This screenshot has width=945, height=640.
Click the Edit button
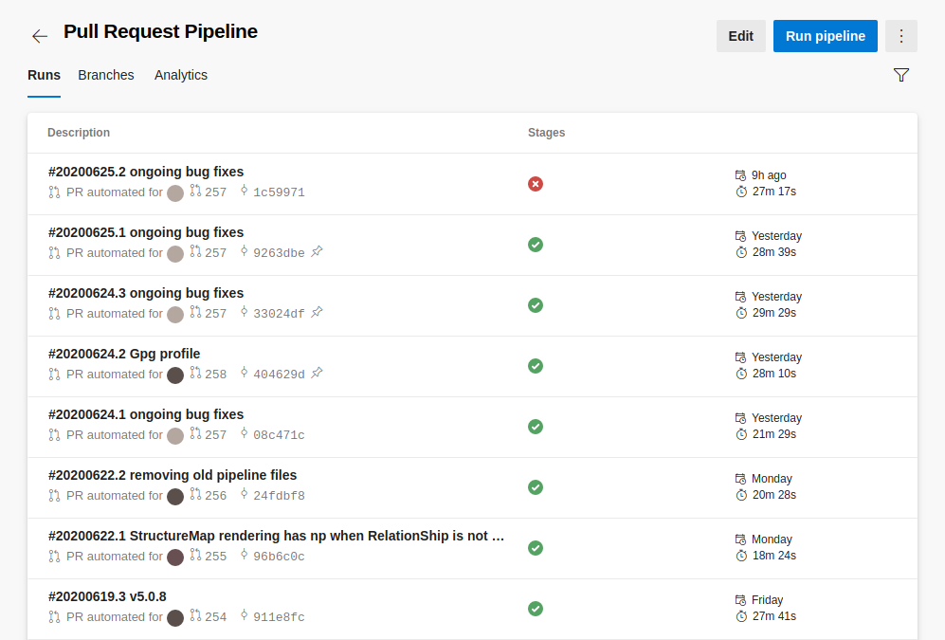point(740,36)
